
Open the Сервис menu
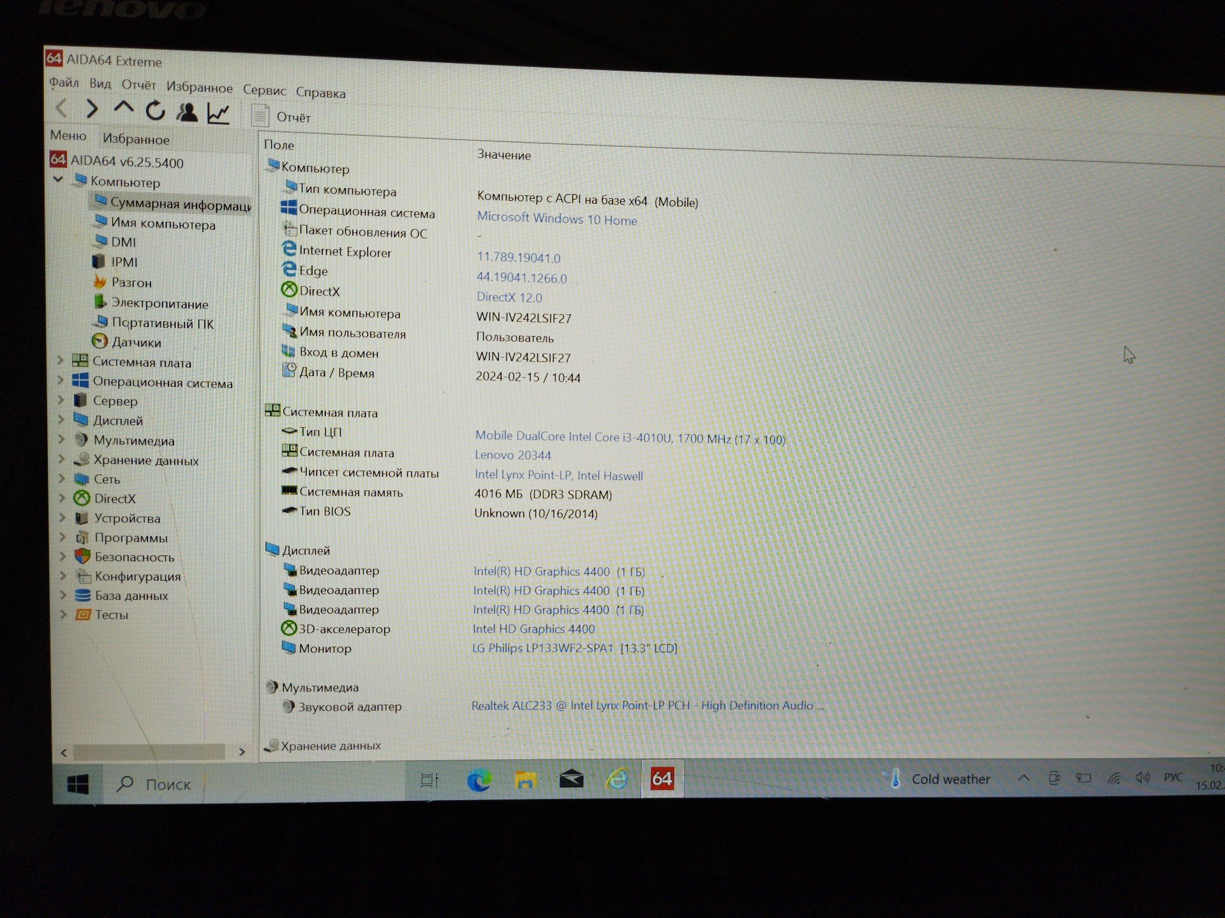(264, 90)
